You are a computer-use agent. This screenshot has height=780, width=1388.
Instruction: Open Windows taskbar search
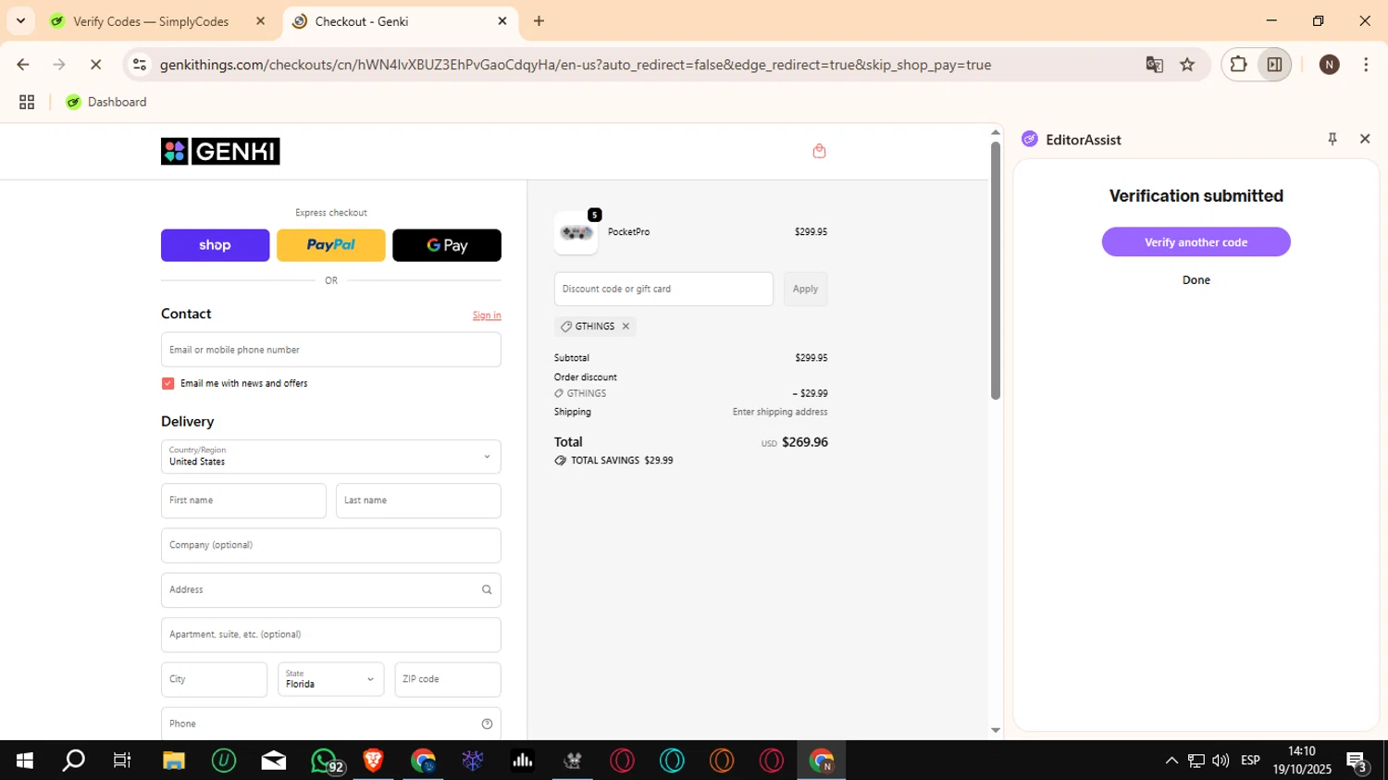(x=73, y=761)
